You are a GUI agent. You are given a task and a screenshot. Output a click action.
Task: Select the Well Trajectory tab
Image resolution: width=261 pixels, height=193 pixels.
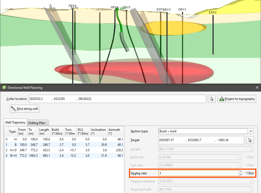point(16,122)
